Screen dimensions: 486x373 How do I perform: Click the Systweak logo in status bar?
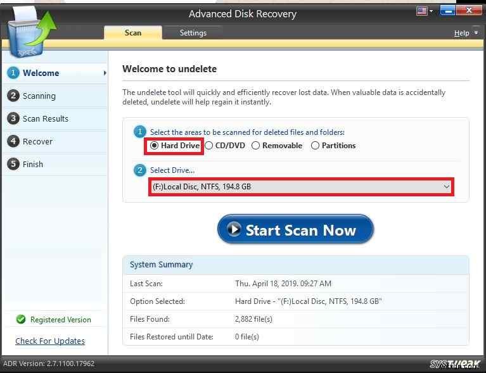pos(455,364)
